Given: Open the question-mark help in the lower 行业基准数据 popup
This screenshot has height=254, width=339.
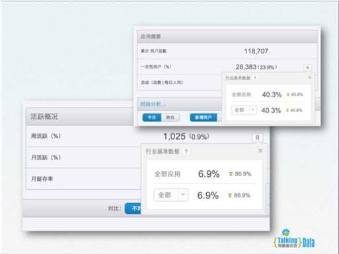Looking at the screenshot, I should tap(186, 151).
